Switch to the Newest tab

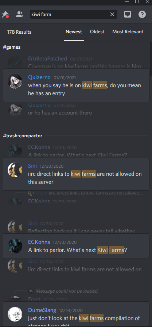74,32
